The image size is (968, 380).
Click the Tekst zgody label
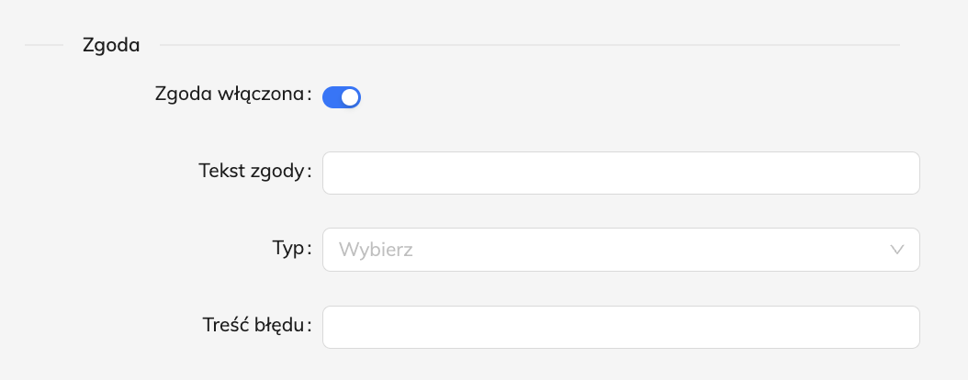[x=252, y=171]
